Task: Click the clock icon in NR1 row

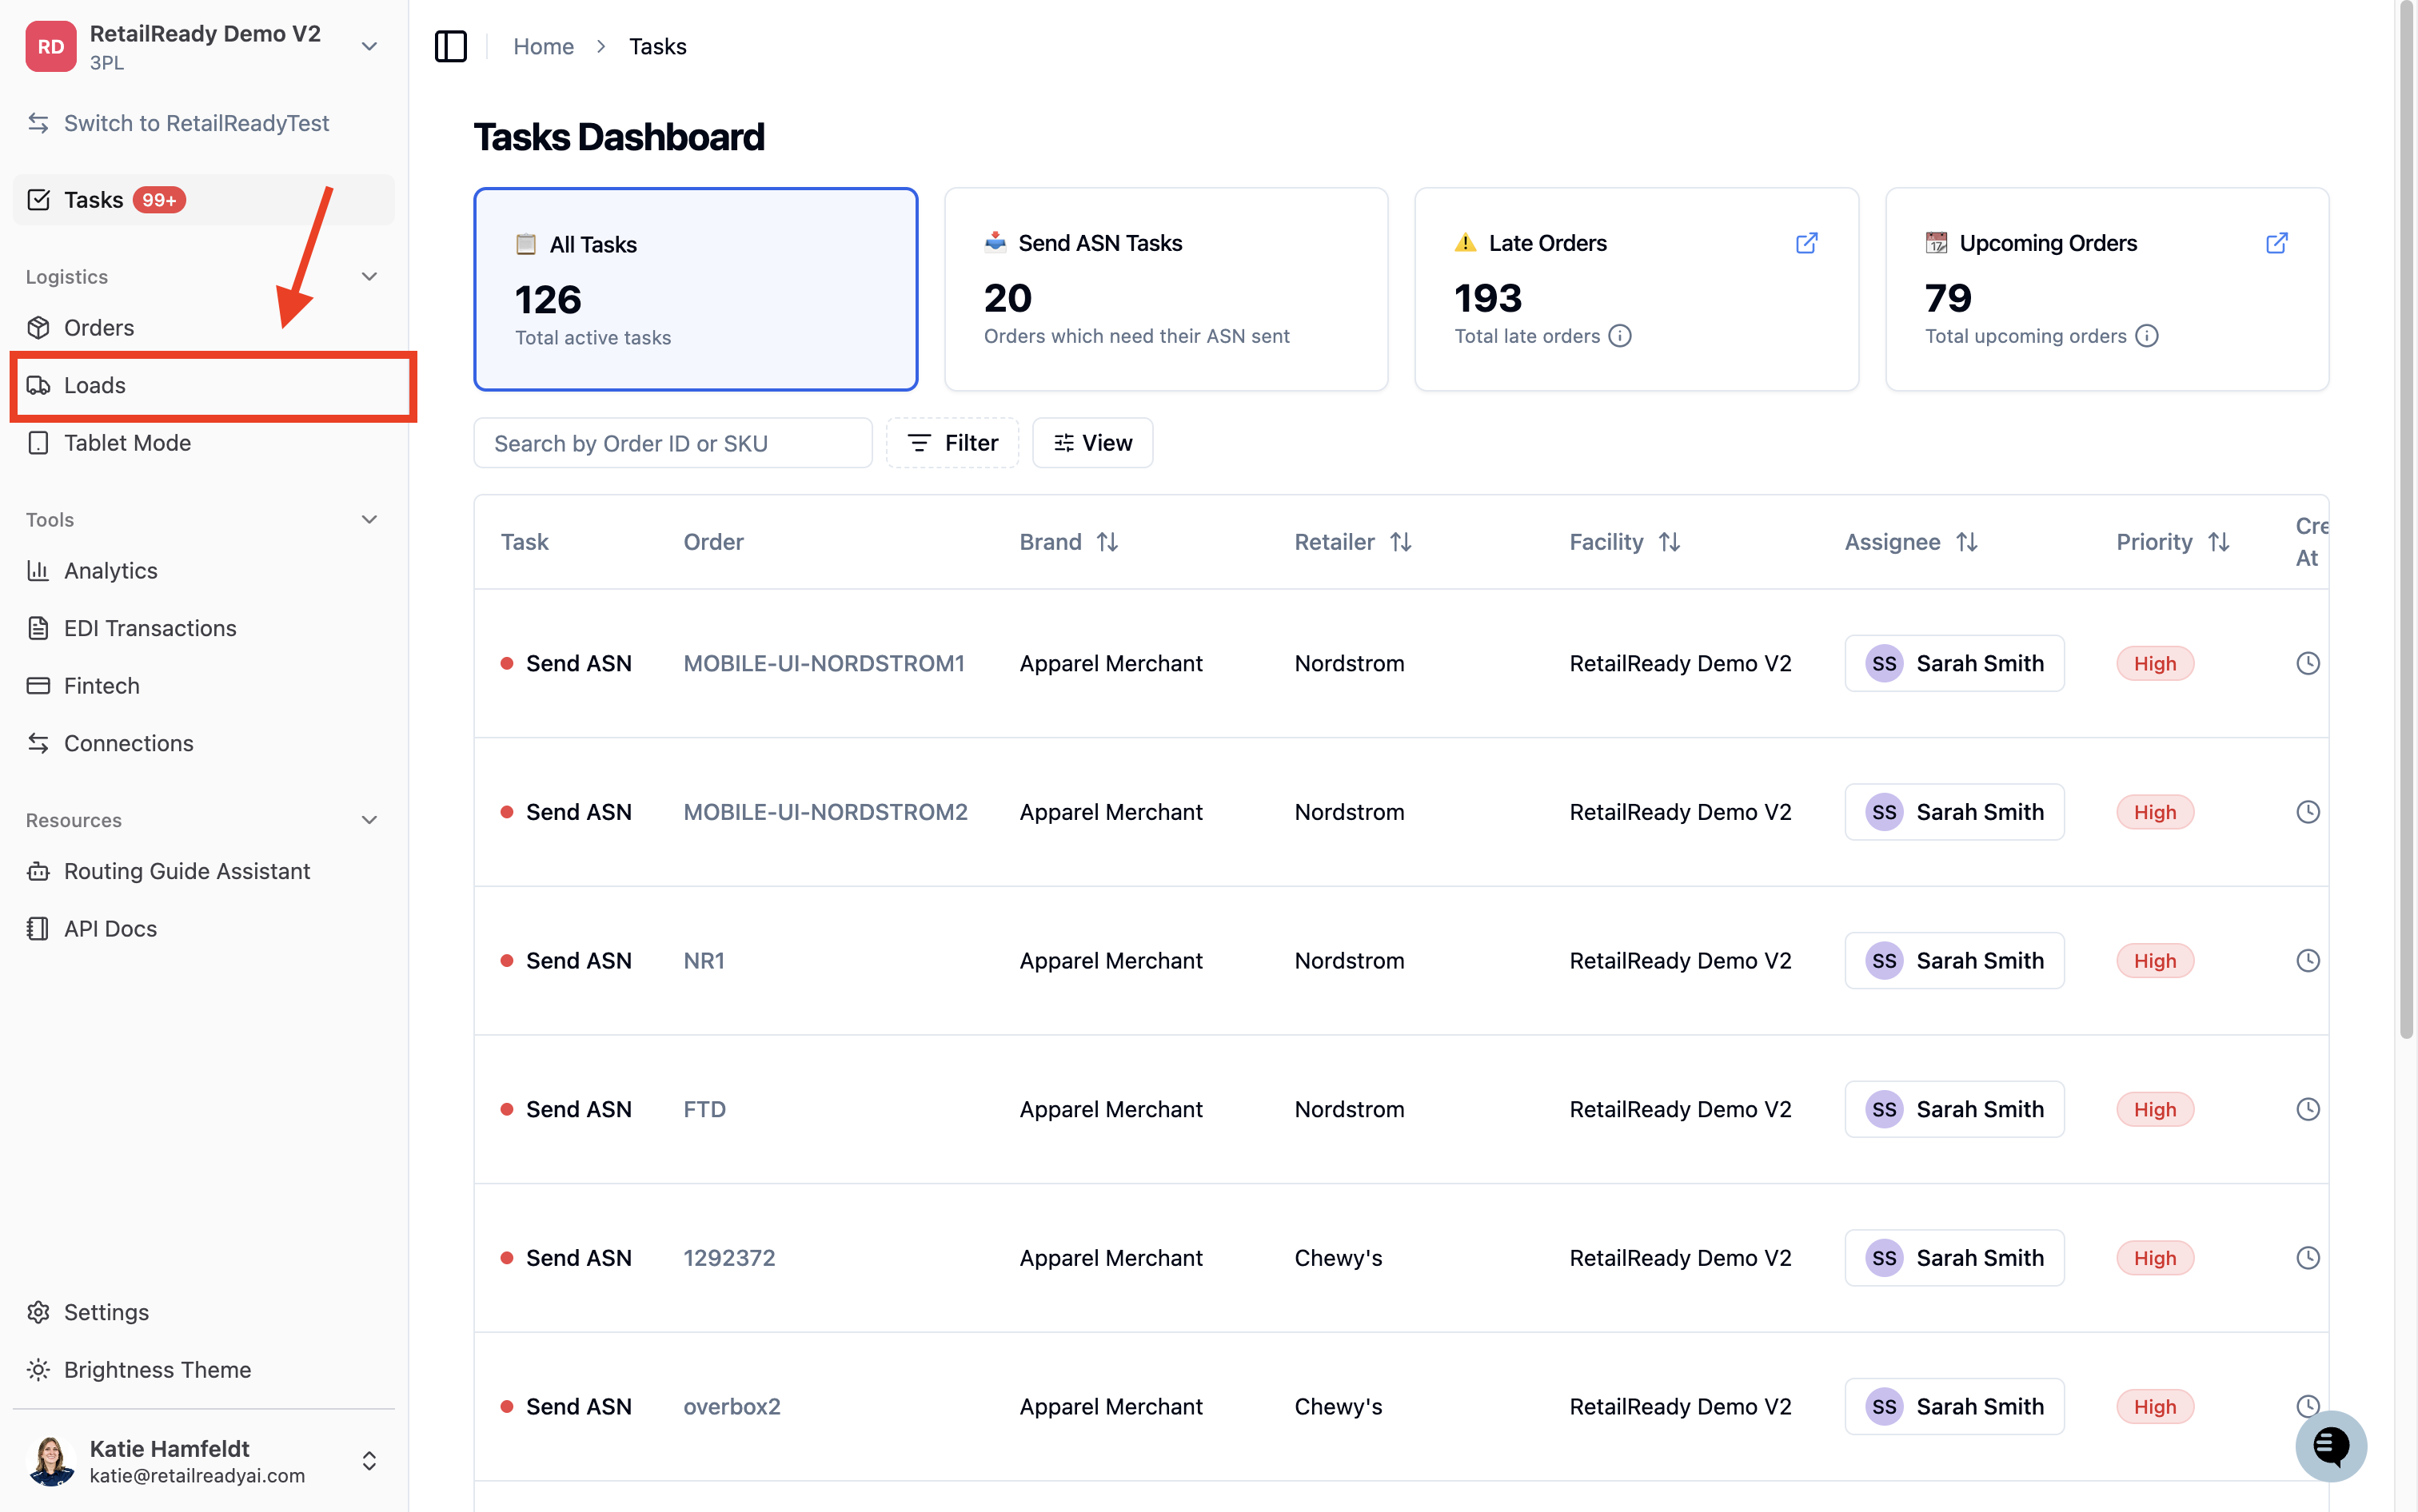Action: pos(2307,960)
